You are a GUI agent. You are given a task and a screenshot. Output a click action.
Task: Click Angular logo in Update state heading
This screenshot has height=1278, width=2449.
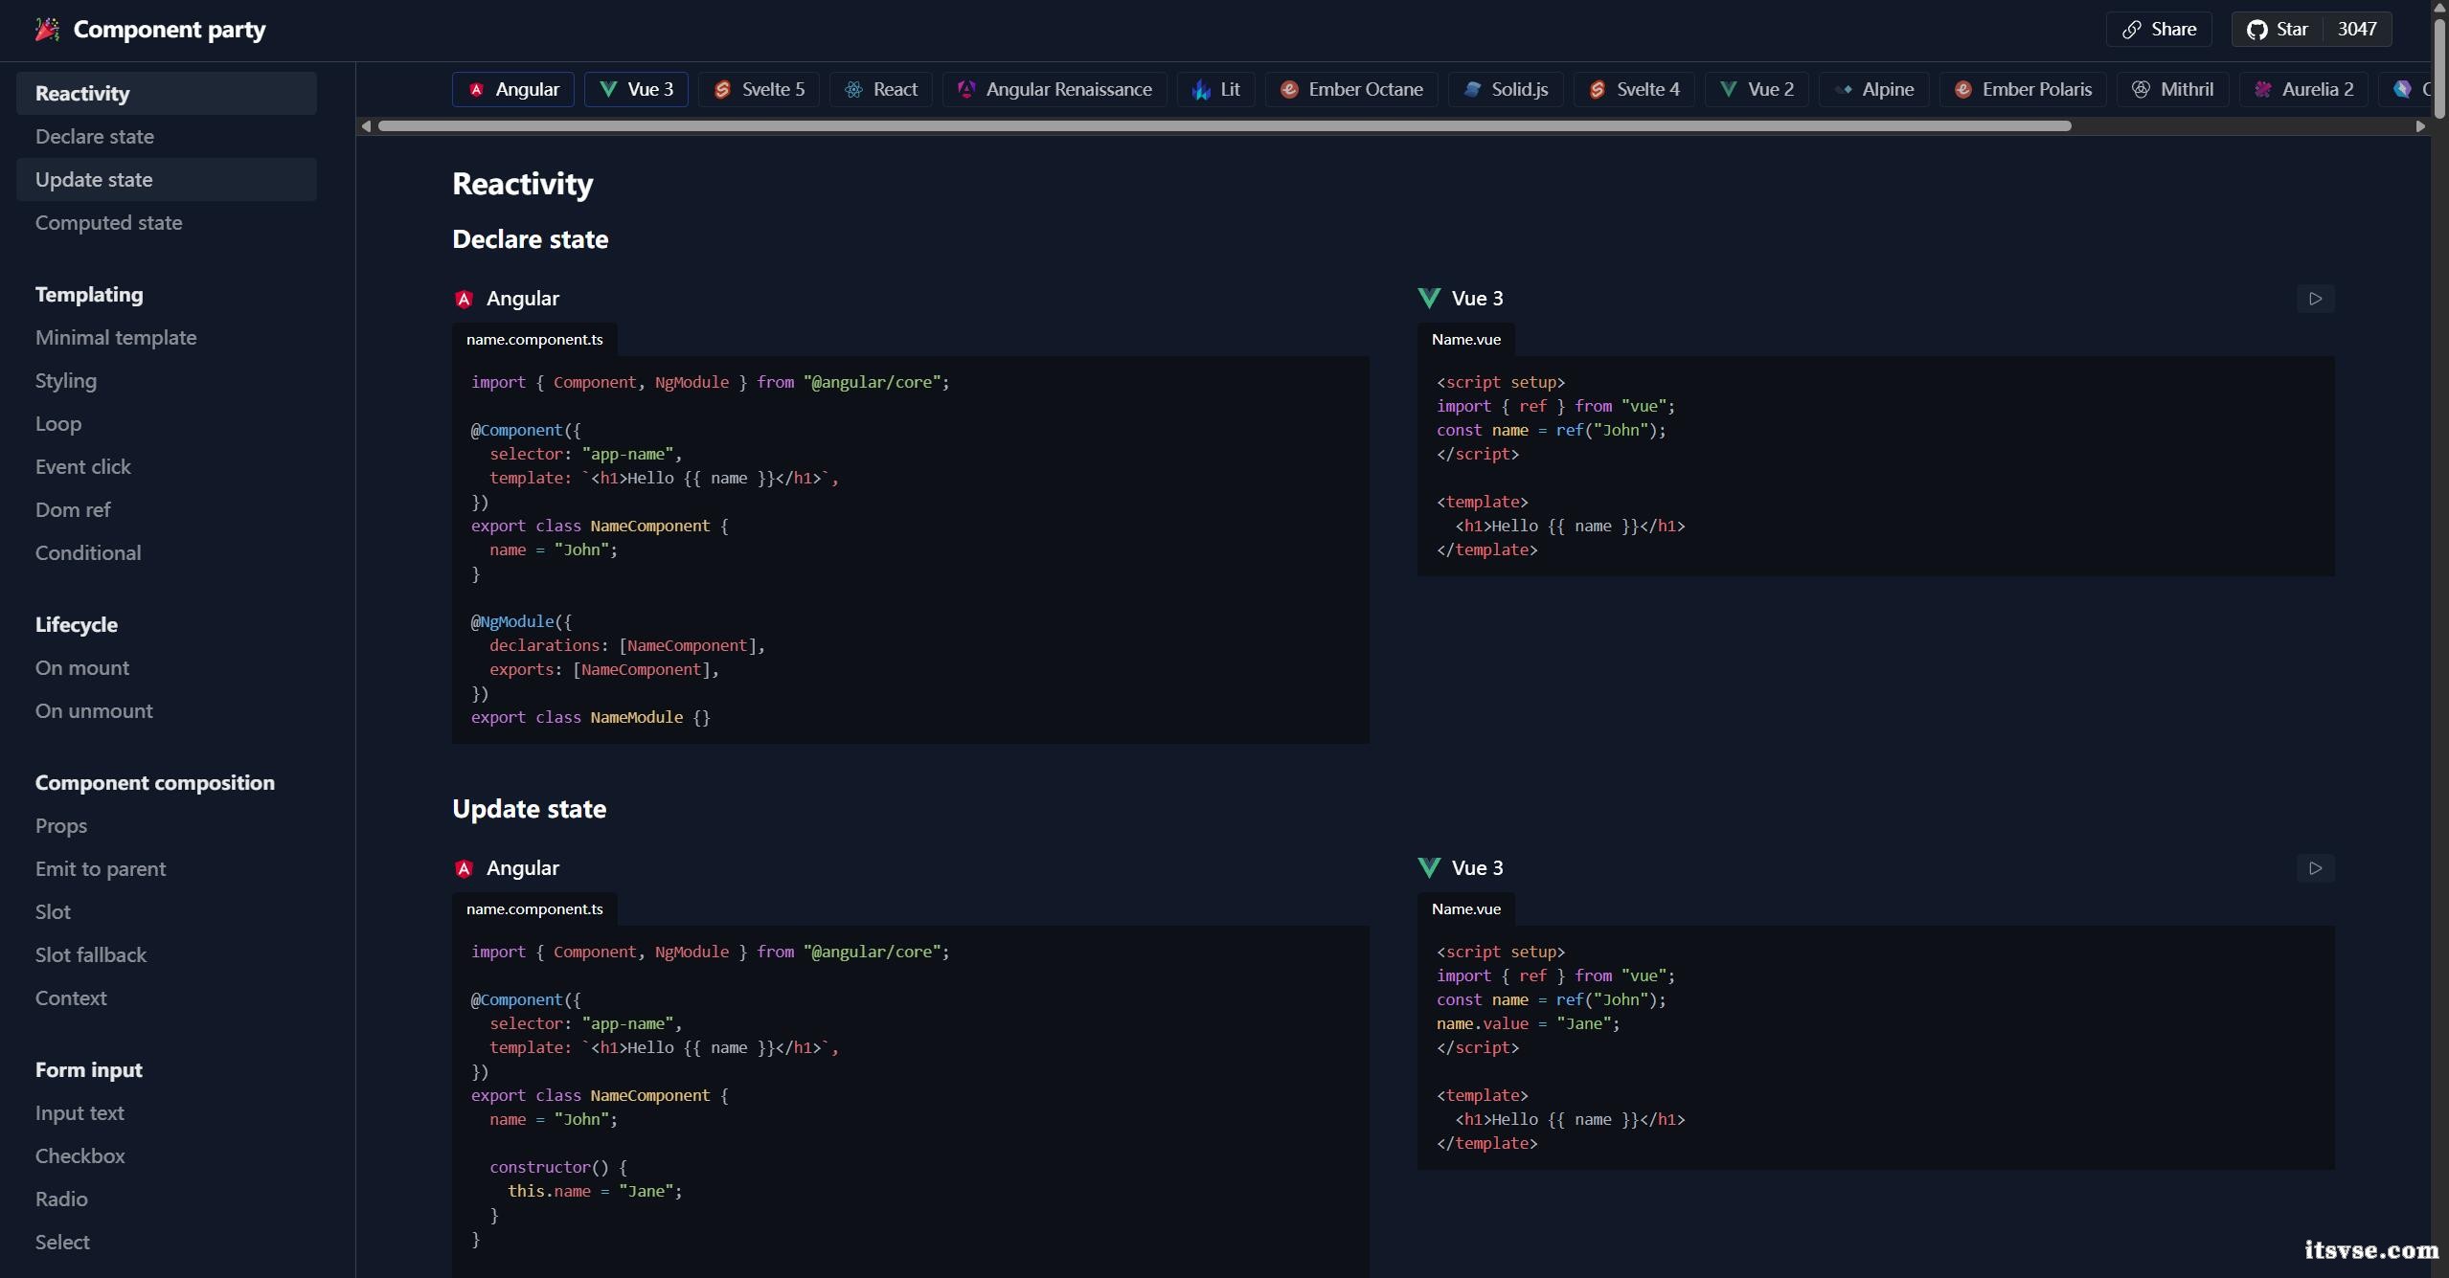pos(464,868)
